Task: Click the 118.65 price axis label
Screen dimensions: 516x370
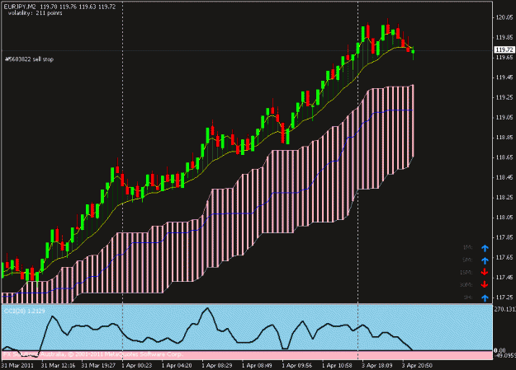Action: [x=504, y=157]
